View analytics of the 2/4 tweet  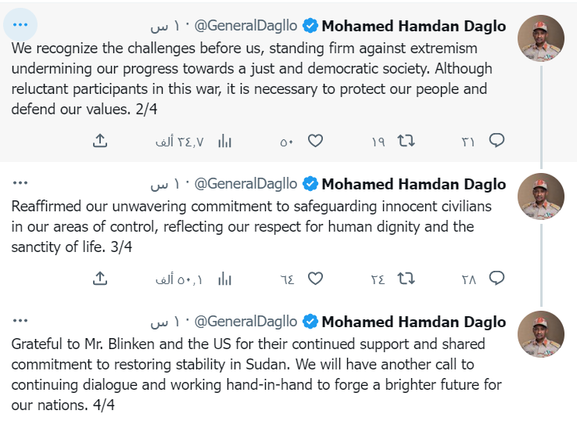coord(224,141)
